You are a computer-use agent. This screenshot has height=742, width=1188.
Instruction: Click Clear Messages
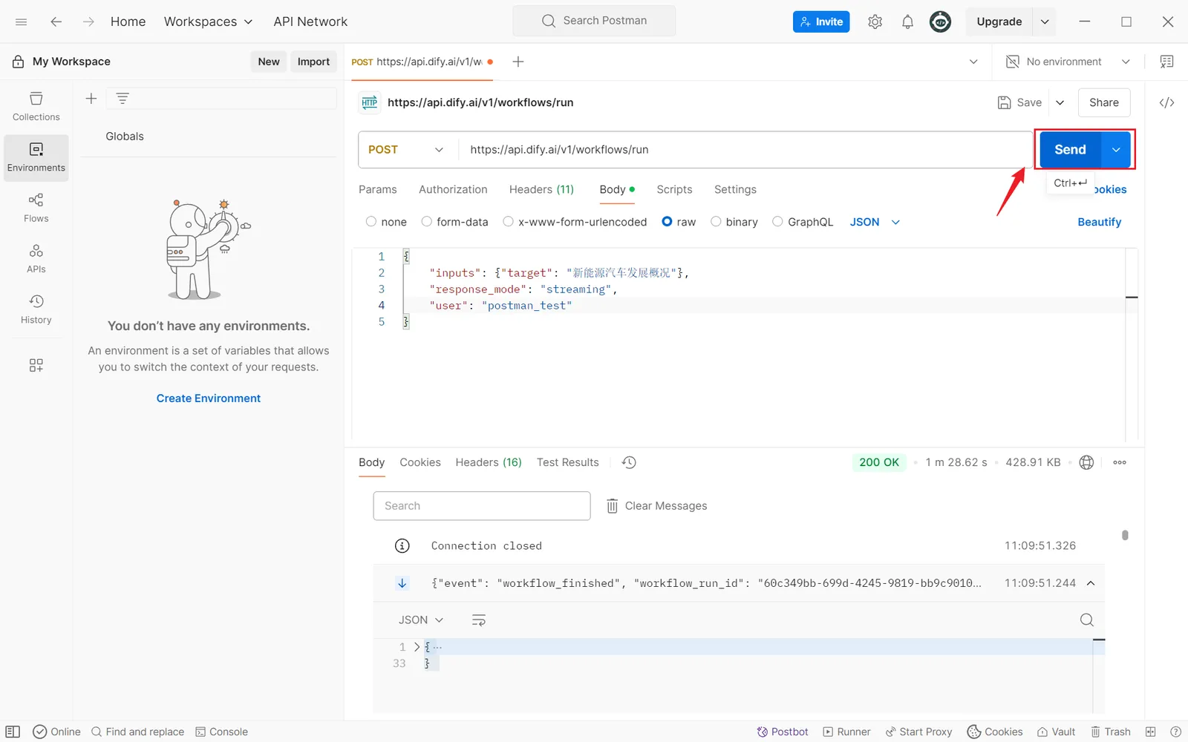(x=657, y=506)
